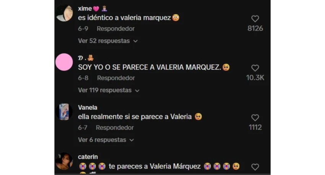Open the caterin username link

(x=88, y=157)
